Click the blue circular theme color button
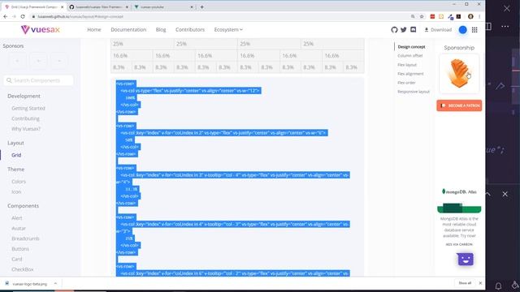 tap(462, 30)
